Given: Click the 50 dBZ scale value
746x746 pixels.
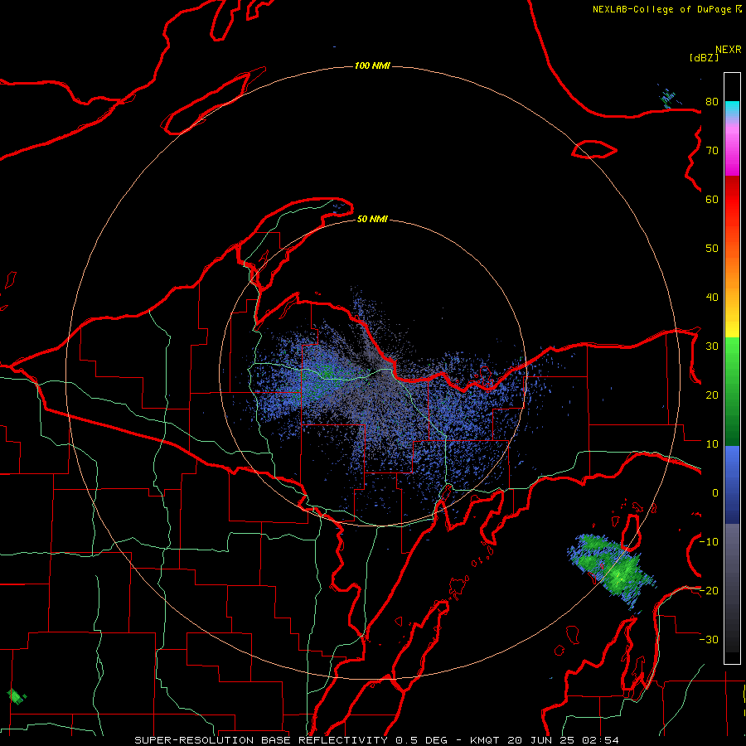Looking at the screenshot, I should click(x=712, y=249).
